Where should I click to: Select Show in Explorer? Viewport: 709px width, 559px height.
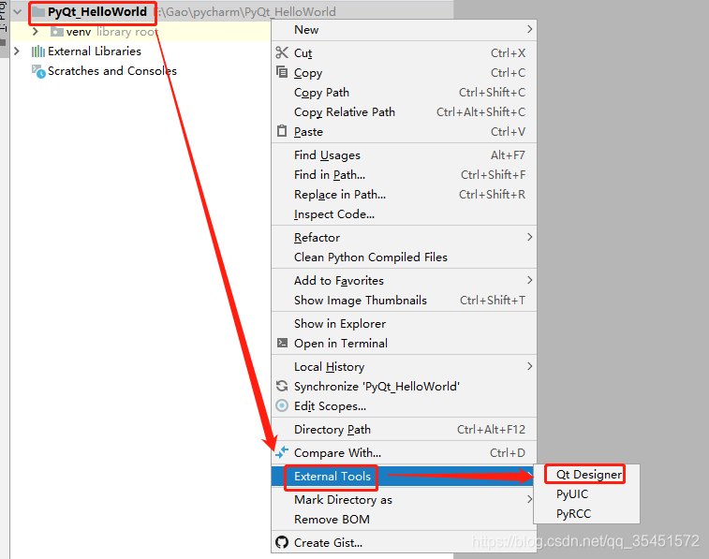[x=404, y=324]
